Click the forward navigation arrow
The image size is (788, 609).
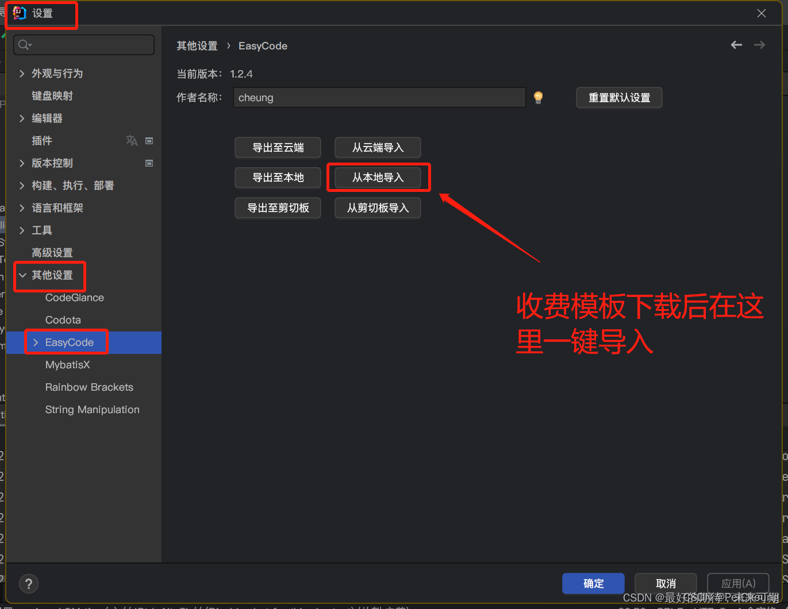759,45
